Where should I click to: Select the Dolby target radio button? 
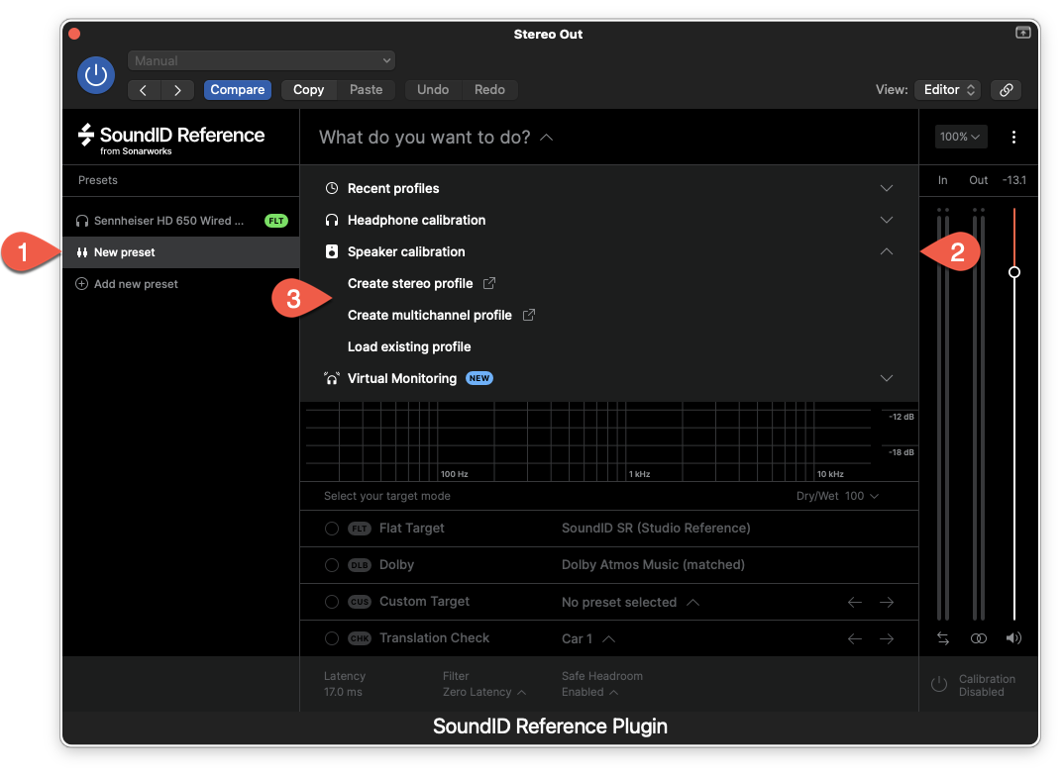(332, 564)
